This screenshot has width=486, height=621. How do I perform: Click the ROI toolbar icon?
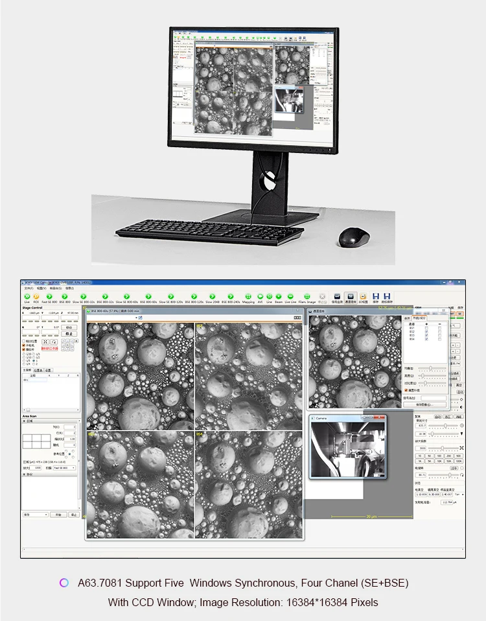click(36, 297)
